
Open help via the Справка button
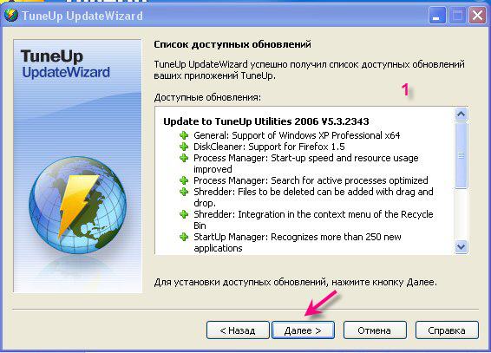tap(447, 330)
